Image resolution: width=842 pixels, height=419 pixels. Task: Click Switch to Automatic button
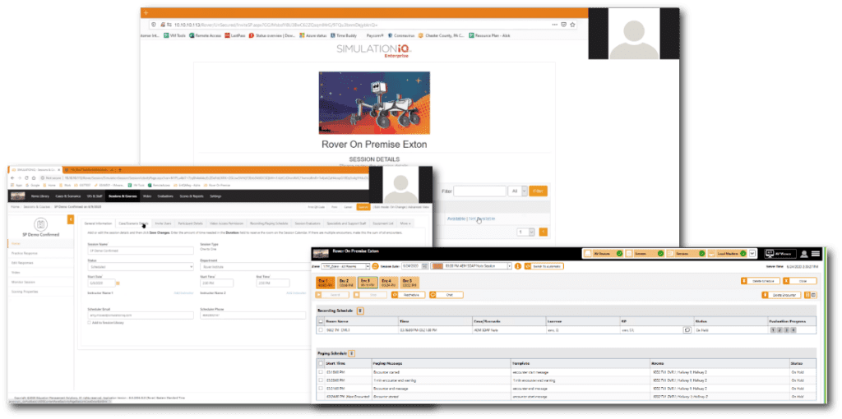(x=544, y=266)
